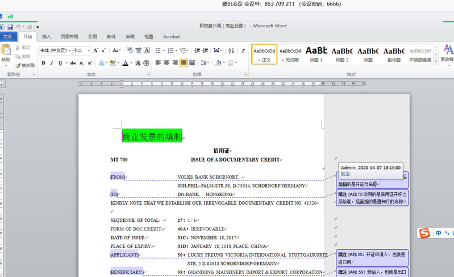Toggle italic formatting

pyautogui.click(x=51, y=63)
